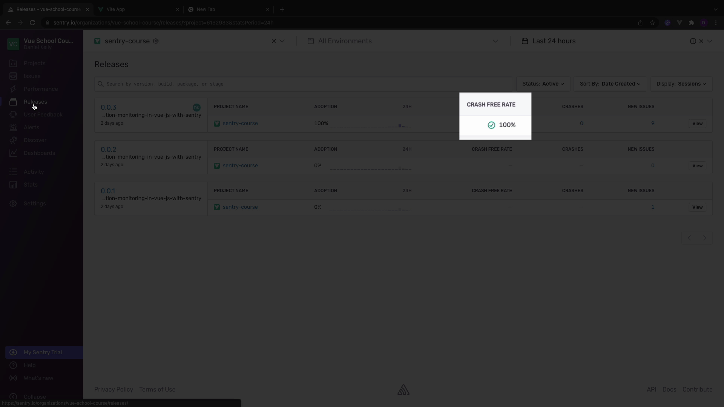Click the VC organization avatar
724x407 pixels.
coord(13,44)
